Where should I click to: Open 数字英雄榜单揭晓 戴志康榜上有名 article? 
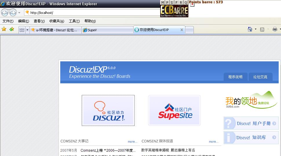[168, 150]
